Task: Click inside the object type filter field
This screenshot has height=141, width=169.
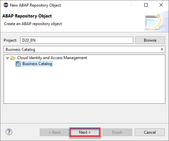Action: [82, 50]
